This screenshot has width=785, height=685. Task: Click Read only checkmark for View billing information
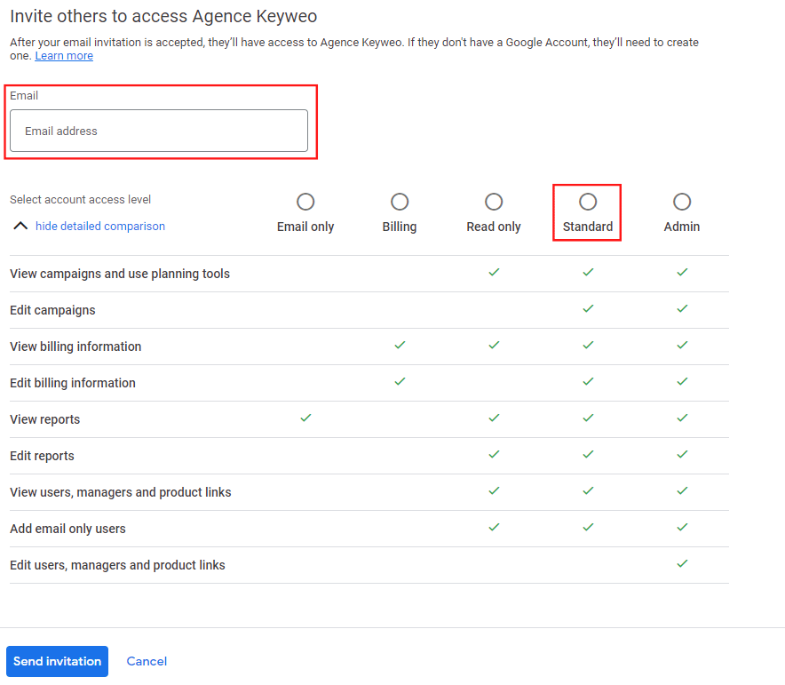click(494, 345)
